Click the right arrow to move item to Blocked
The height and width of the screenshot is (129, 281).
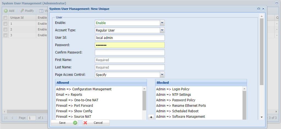click(x=151, y=117)
